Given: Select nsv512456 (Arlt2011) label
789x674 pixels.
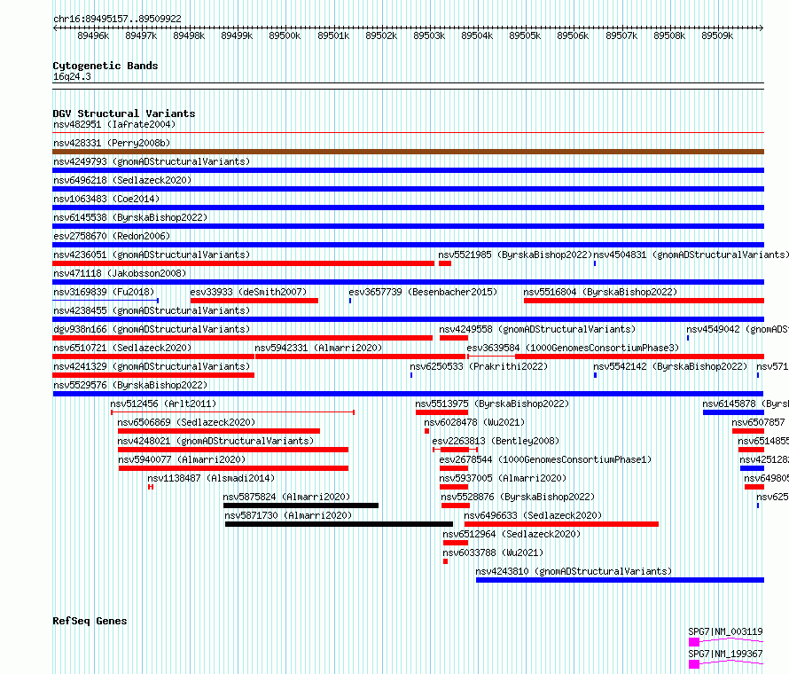Looking at the screenshot, I should click(163, 404).
